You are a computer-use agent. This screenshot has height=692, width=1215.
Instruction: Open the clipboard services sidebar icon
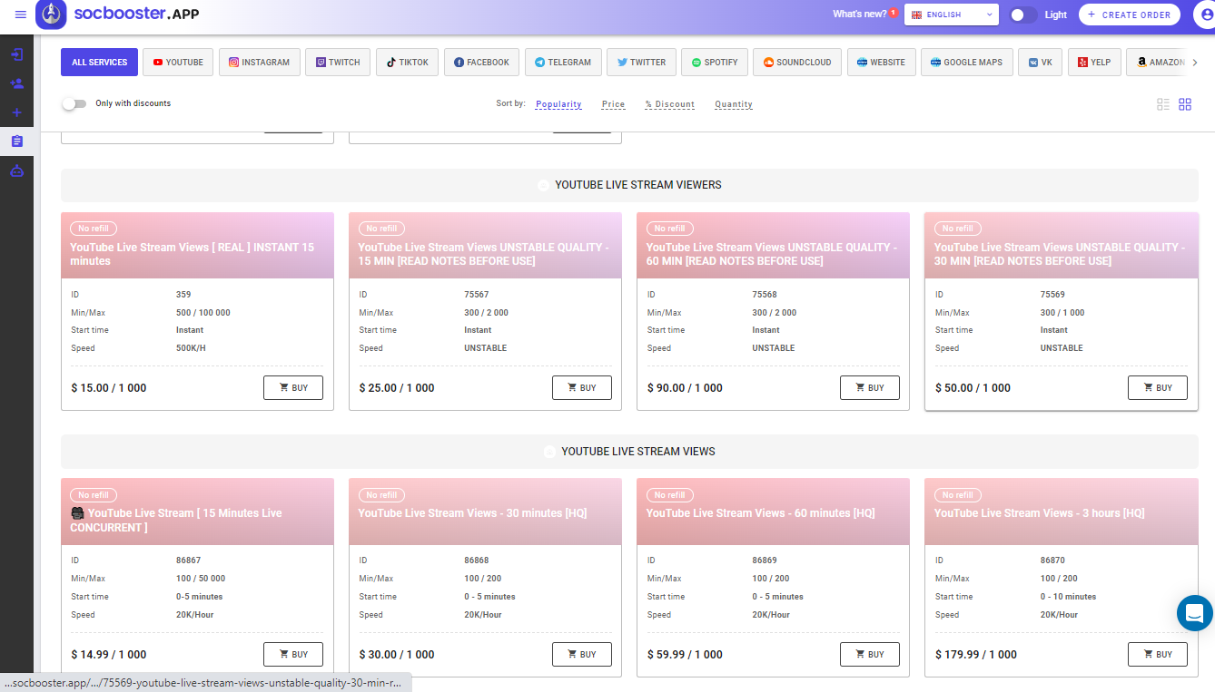click(16, 141)
